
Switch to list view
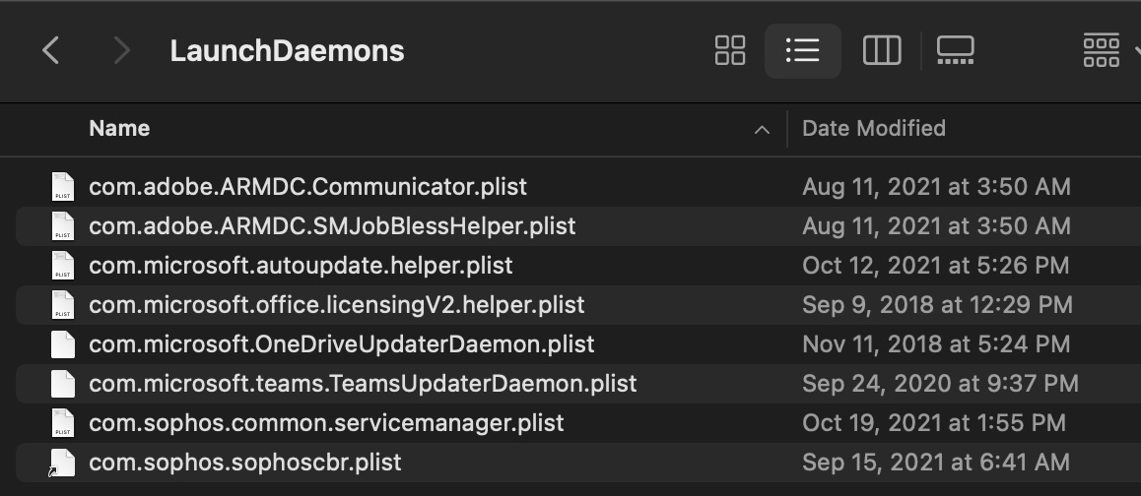[802, 50]
